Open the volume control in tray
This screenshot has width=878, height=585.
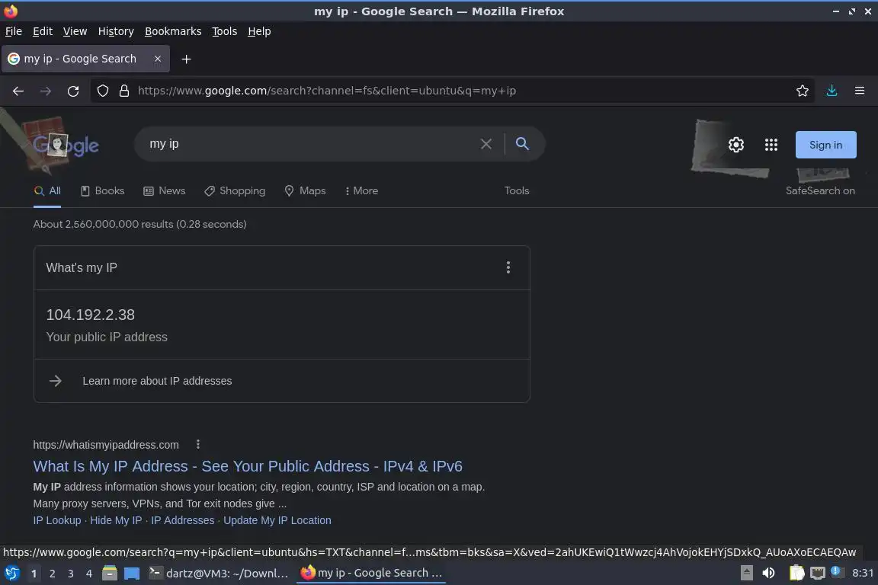[x=769, y=574]
